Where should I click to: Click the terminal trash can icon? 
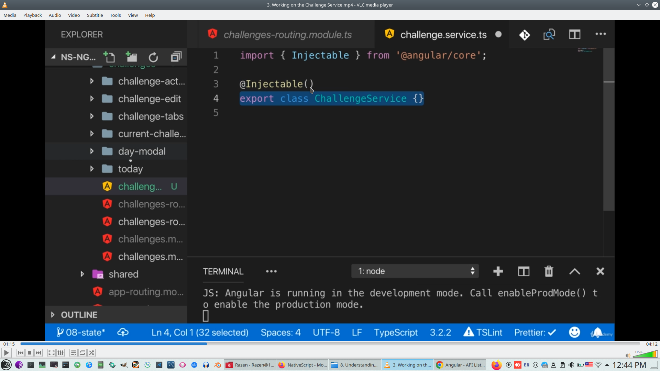coord(549,271)
